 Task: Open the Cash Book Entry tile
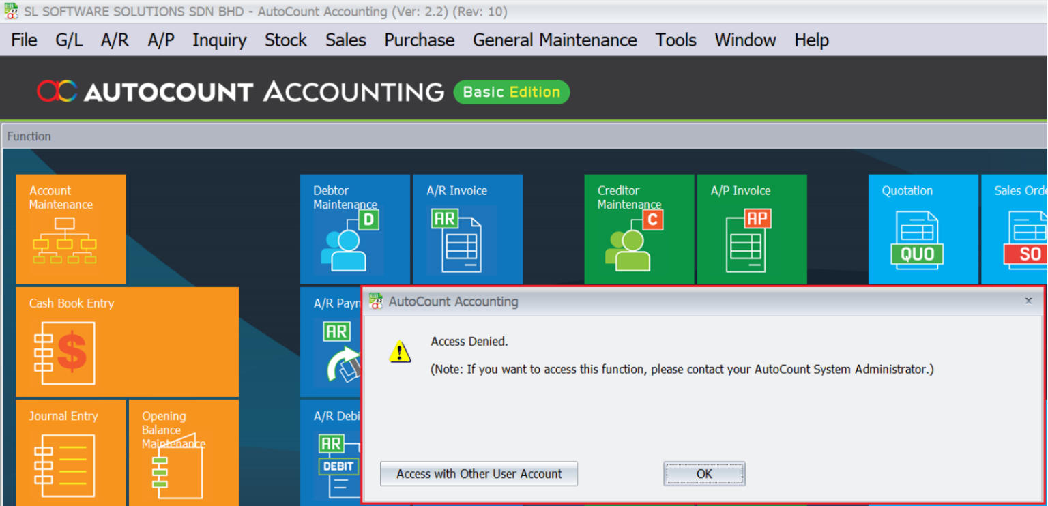coord(128,342)
